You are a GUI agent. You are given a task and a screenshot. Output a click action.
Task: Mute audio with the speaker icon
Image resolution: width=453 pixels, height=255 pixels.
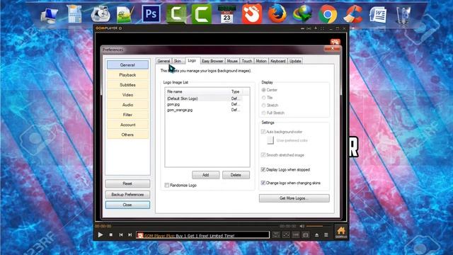click(302, 226)
